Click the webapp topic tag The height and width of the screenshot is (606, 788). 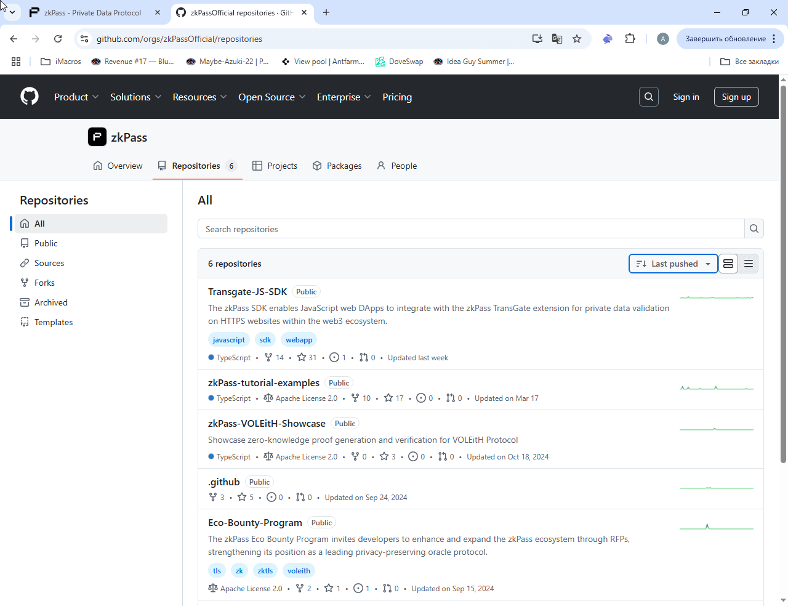click(299, 340)
